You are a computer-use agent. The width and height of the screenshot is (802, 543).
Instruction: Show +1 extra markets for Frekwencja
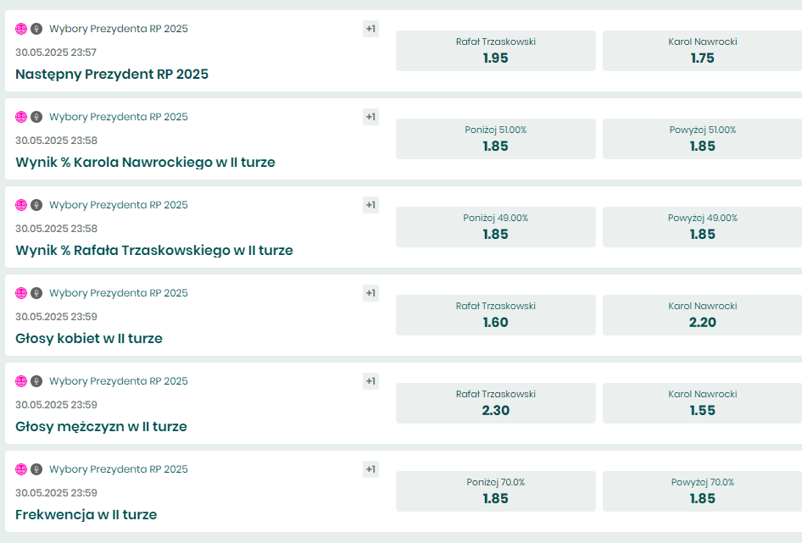[x=370, y=469]
